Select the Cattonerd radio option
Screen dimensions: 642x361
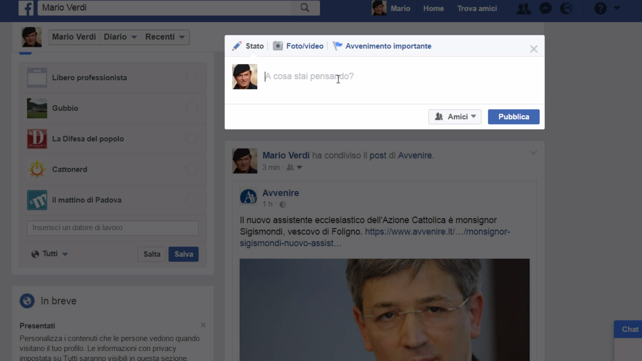click(192, 169)
